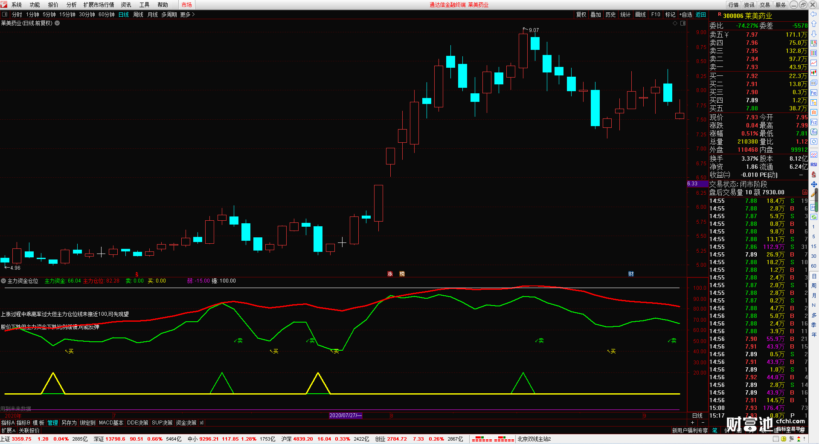
Task: Toggle the panel layout icon at chart top-right
Action: (x=683, y=23)
